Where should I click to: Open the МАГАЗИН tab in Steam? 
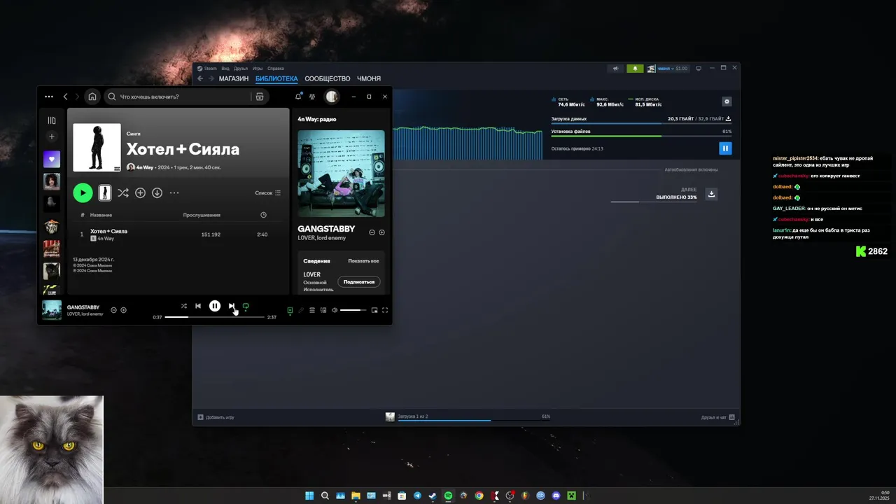pos(234,78)
